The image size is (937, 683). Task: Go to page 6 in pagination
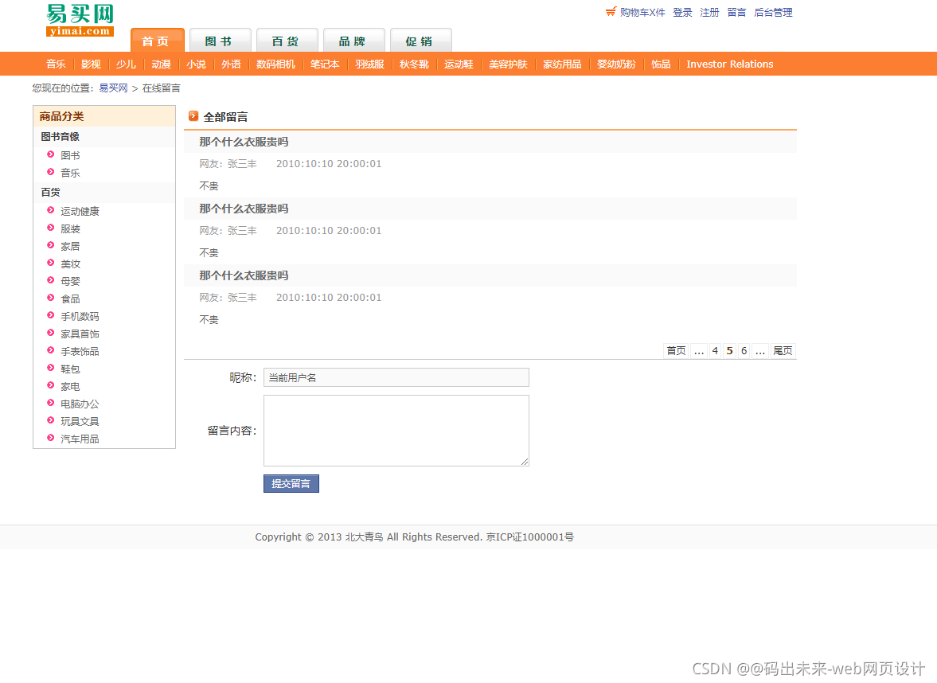click(x=744, y=351)
